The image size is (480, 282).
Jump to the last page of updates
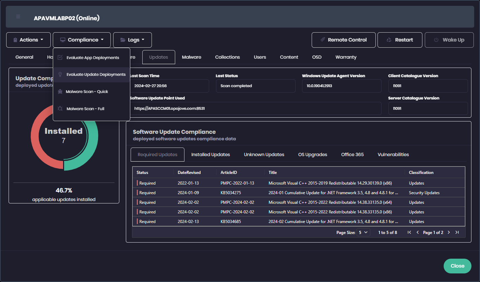click(x=457, y=233)
